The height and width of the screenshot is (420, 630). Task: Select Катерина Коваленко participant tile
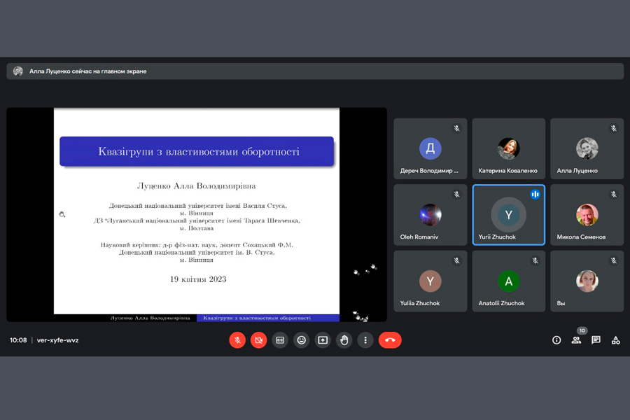pos(509,148)
